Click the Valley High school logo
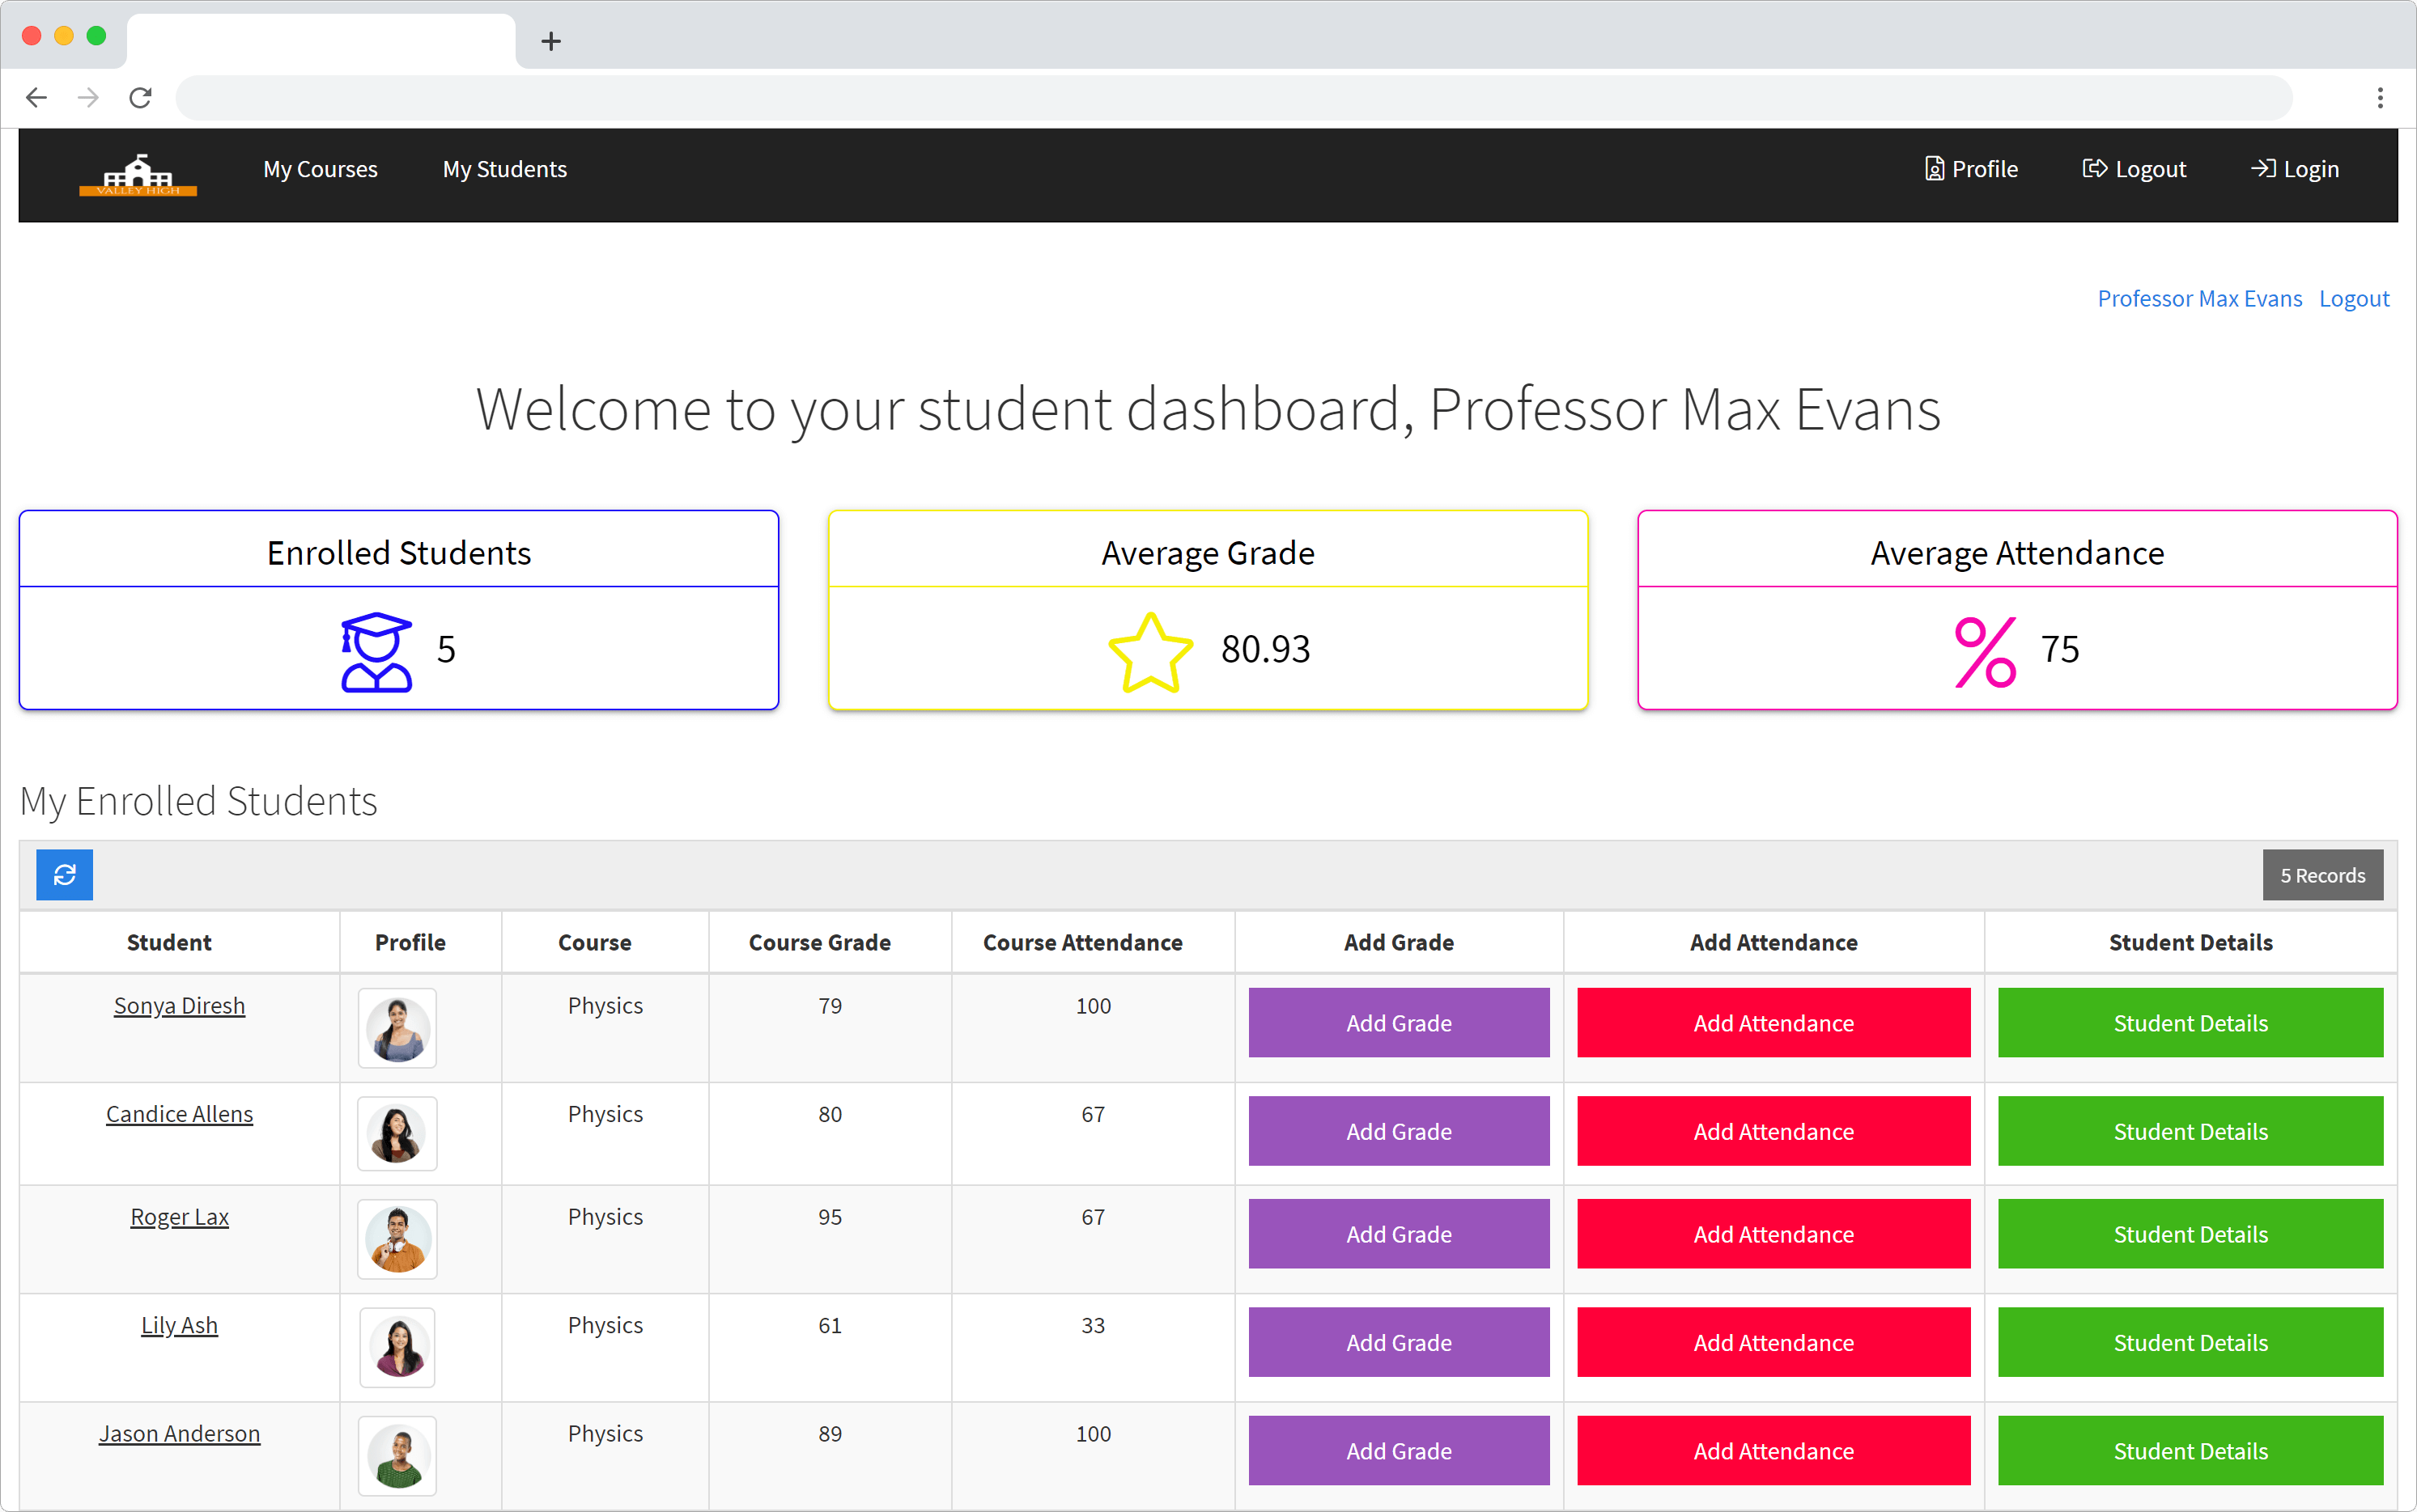Viewport: 2417px width, 1512px height. click(138, 175)
